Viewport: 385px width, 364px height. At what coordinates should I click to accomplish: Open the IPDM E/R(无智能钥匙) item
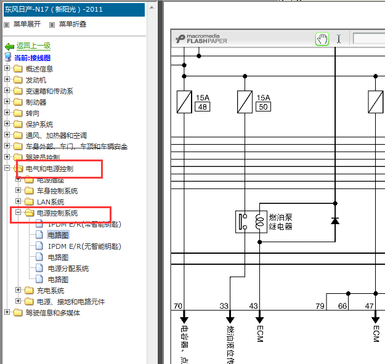pos(84,246)
